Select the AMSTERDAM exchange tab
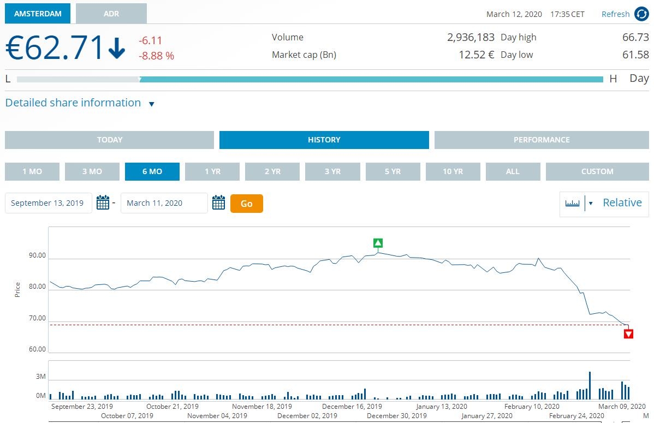The width and height of the screenshot is (654, 423). (x=38, y=14)
